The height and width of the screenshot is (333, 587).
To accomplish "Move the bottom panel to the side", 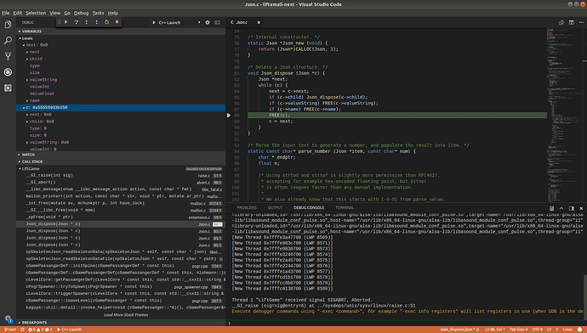I will click(x=572, y=208).
